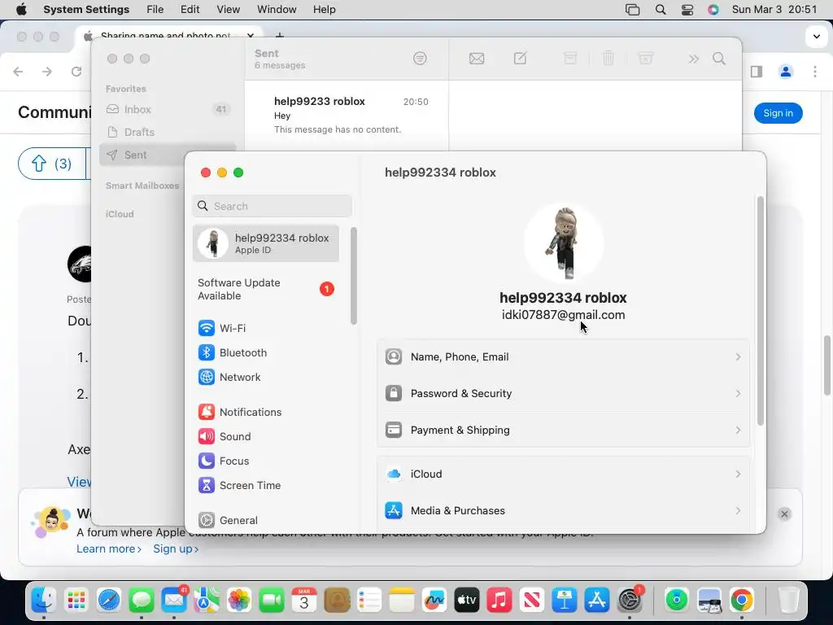Click Chrome forward navigation arrow
The image size is (833, 625).
point(47,72)
